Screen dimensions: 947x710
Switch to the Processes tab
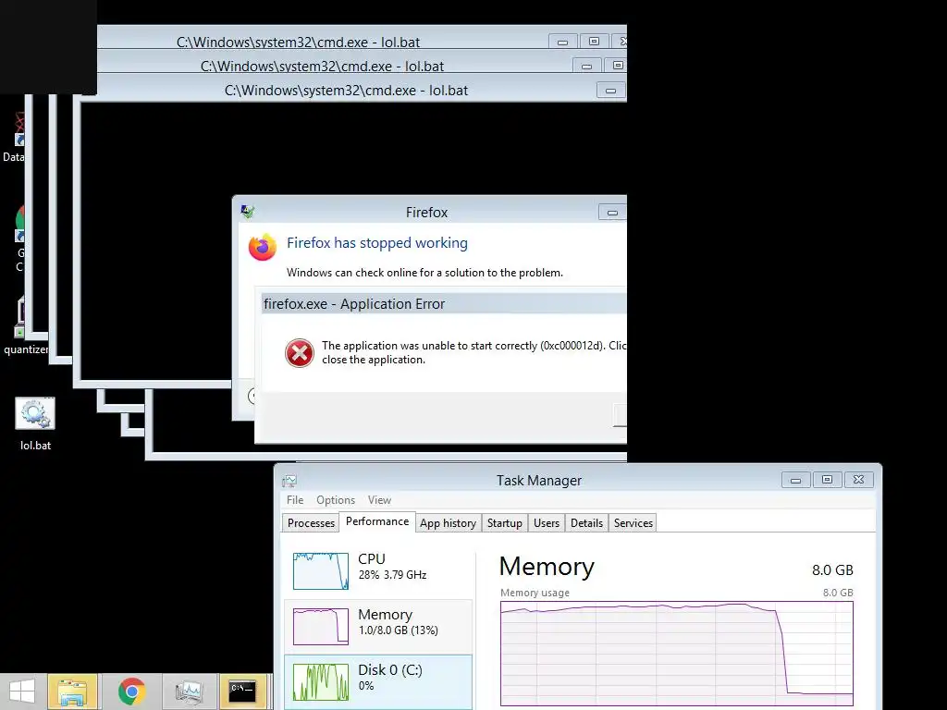(311, 523)
